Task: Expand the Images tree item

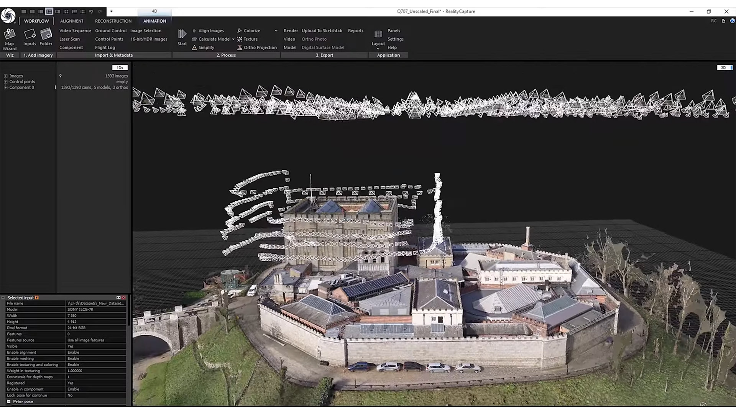Action: pos(5,75)
